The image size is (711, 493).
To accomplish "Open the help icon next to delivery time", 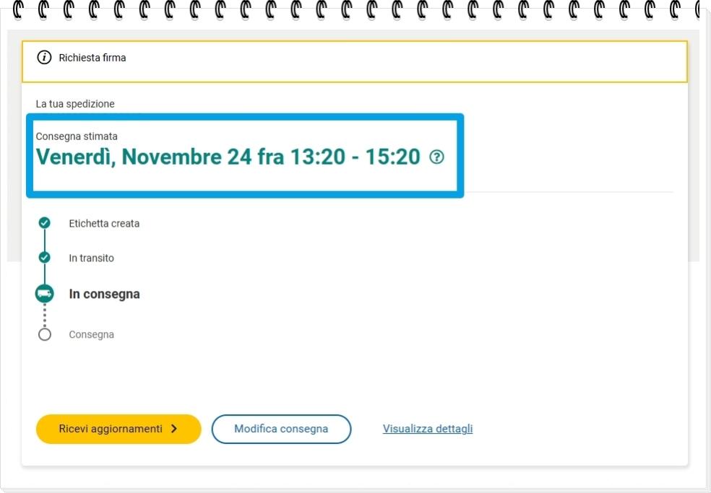I will 436,157.
